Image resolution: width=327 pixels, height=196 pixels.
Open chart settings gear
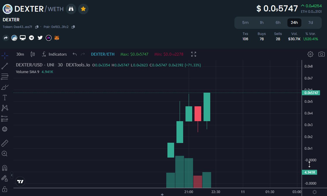click(x=310, y=54)
